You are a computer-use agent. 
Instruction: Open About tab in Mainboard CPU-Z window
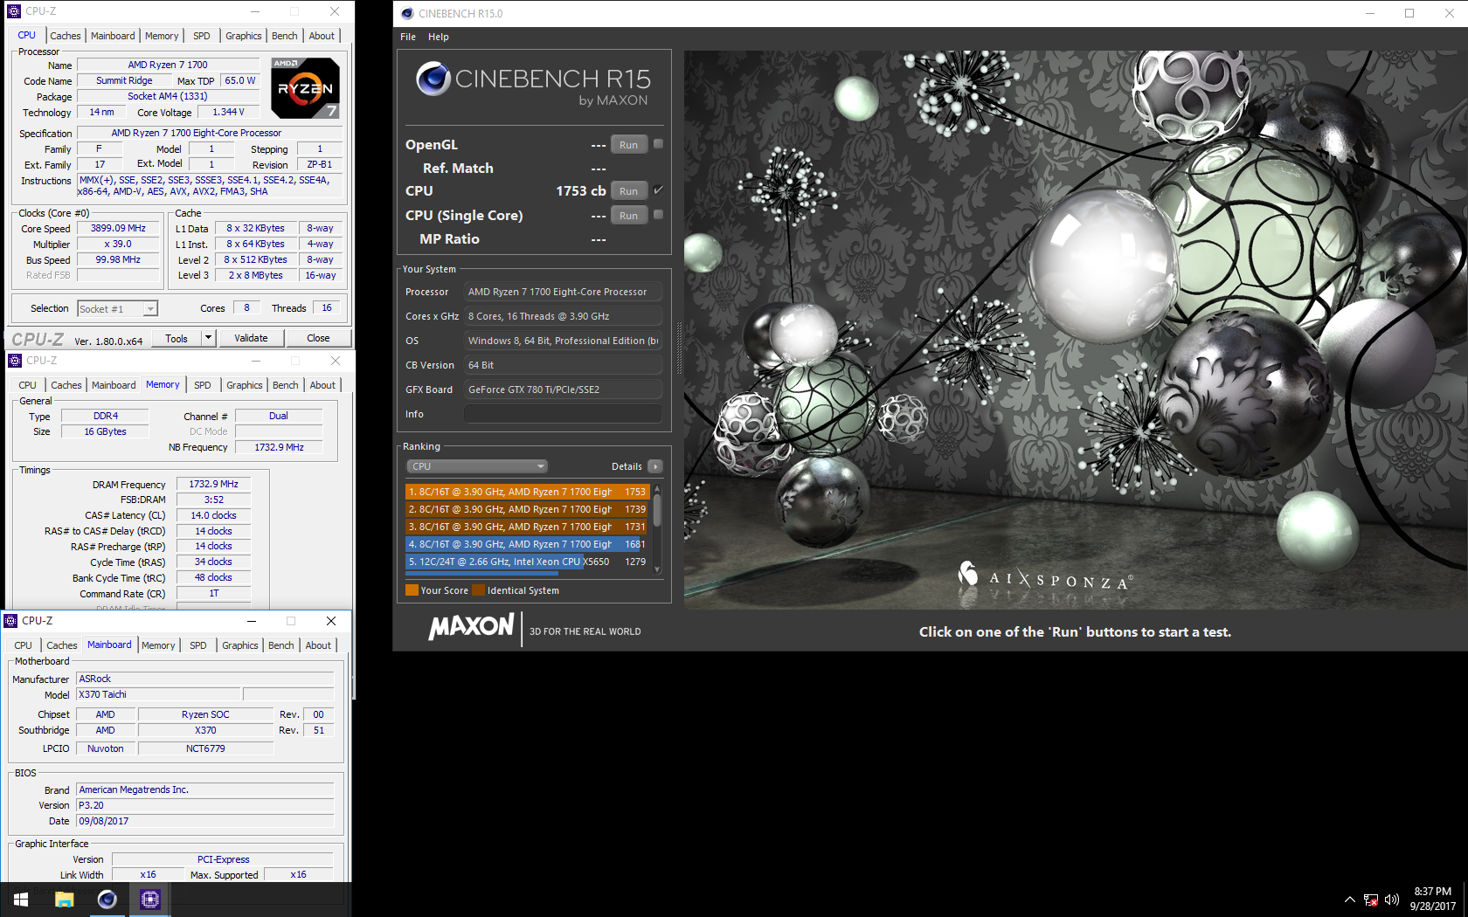coord(318,645)
